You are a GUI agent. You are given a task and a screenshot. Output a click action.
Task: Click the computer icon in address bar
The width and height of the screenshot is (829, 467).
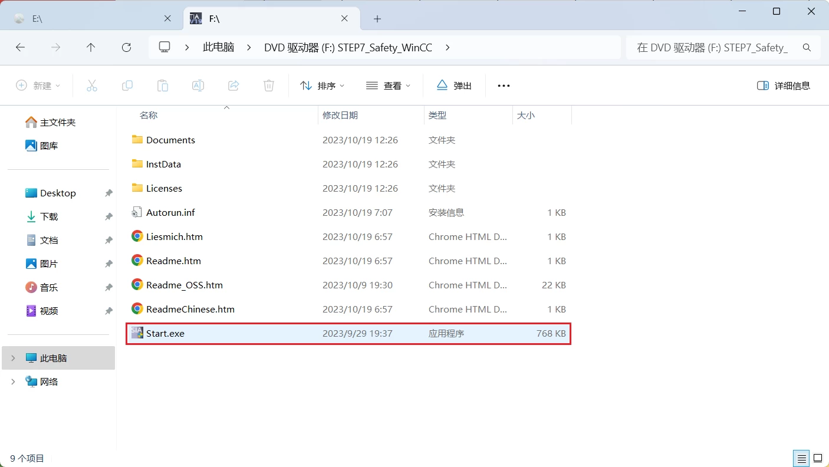pyautogui.click(x=165, y=47)
